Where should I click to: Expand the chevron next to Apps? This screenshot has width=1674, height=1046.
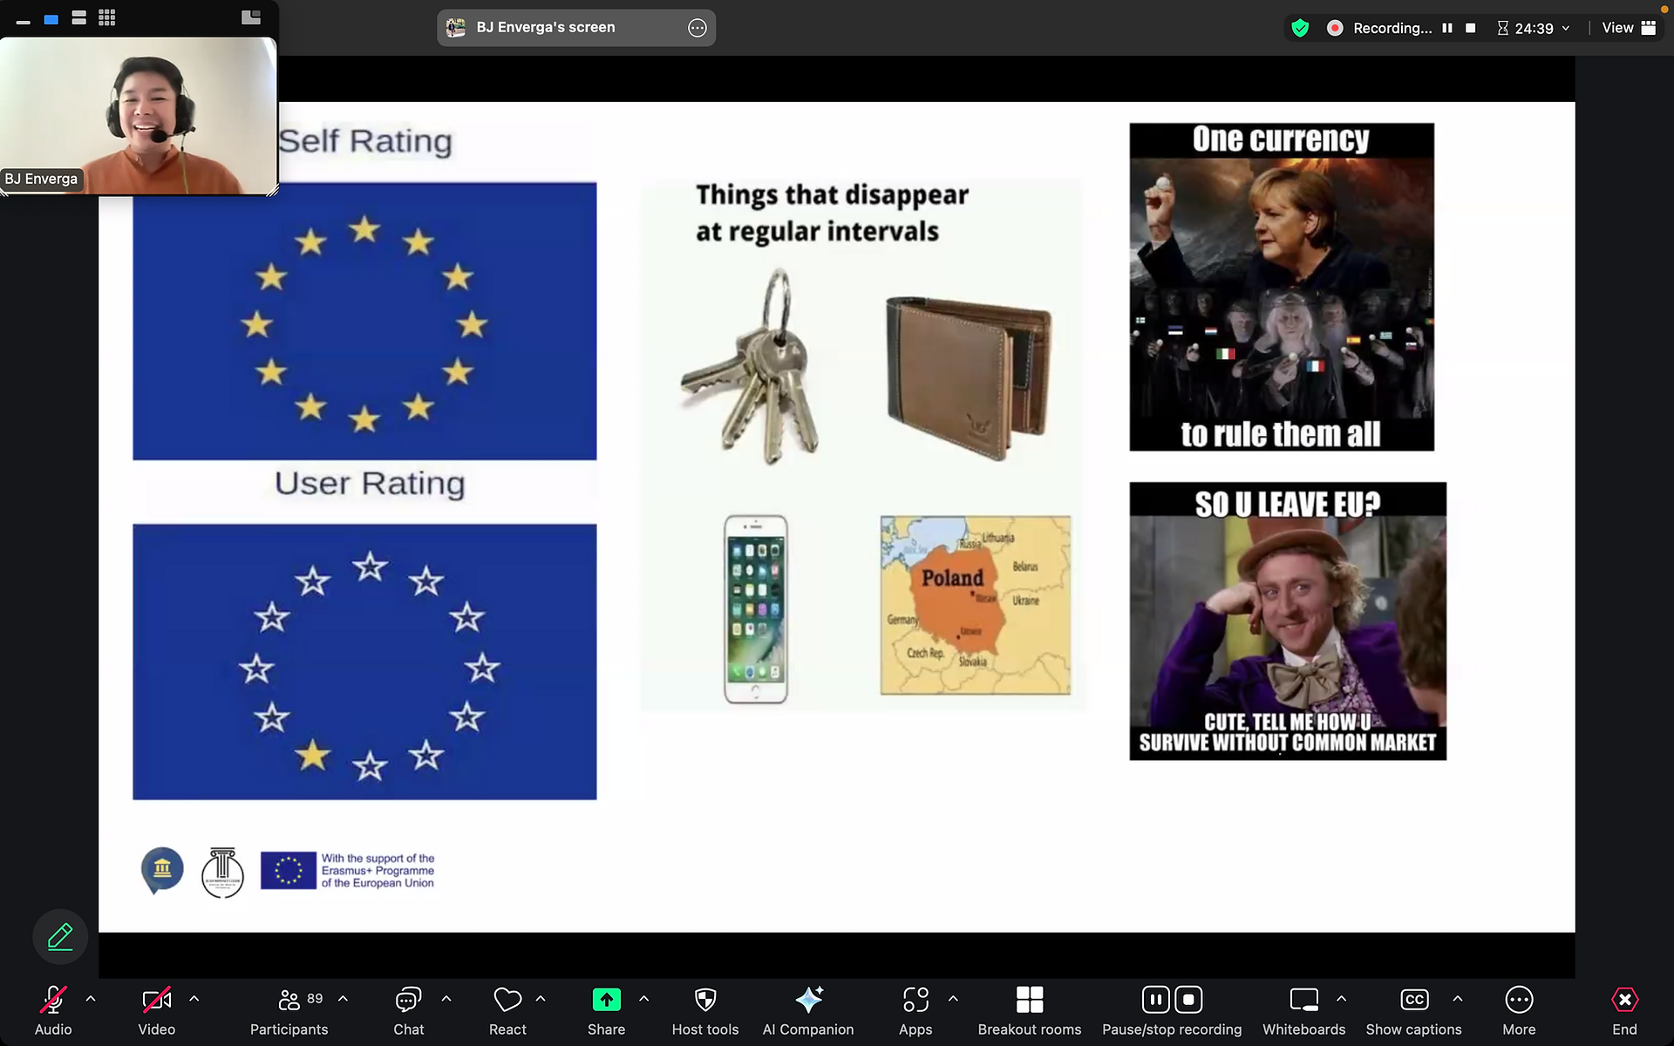click(953, 999)
